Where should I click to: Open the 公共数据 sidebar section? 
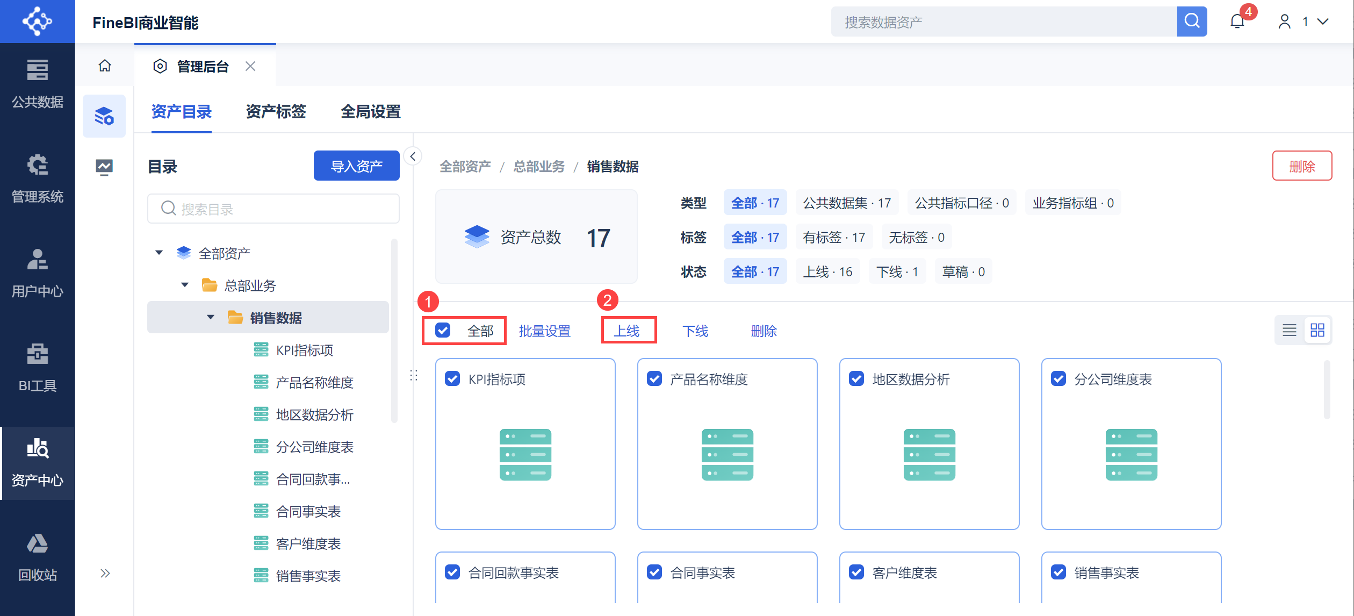(x=38, y=84)
